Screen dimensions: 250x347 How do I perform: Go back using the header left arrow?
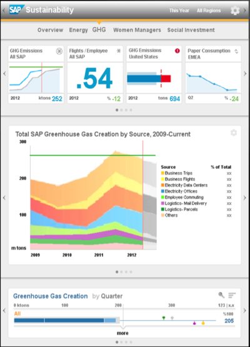[x=4, y=11]
